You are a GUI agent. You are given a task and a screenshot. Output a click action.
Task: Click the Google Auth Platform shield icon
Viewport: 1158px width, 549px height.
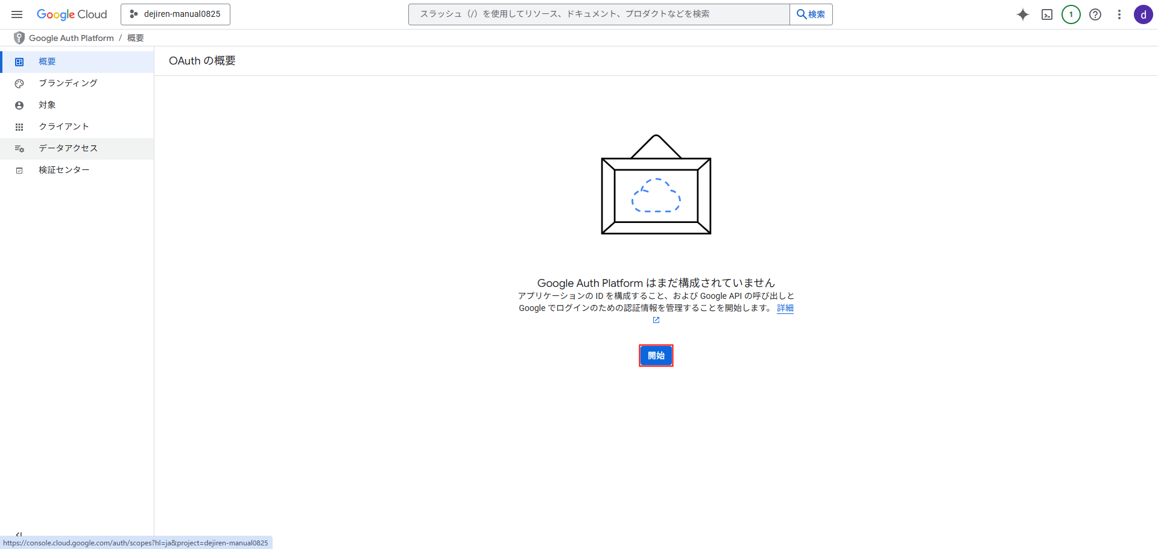point(19,38)
